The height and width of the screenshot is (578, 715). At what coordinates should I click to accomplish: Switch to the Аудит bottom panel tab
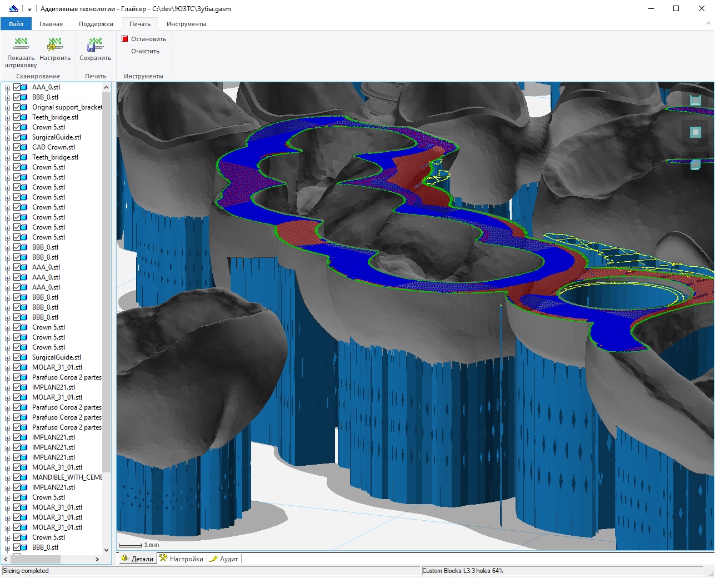(x=224, y=559)
